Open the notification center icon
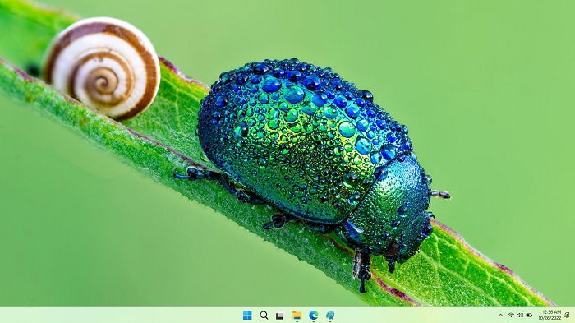The width and height of the screenshot is (575, 323). coord(567,315)
